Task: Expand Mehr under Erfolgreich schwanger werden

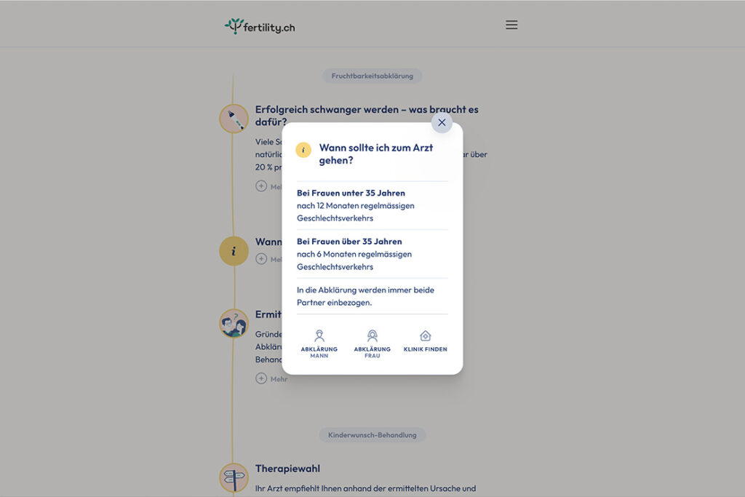Action: [261, 186]
